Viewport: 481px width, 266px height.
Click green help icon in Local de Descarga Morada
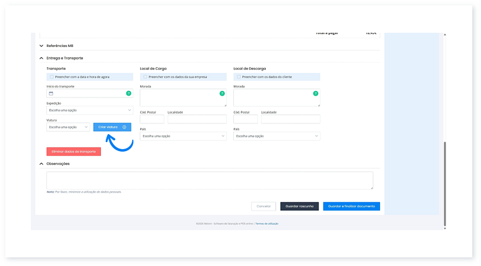[x=315, y=93]
